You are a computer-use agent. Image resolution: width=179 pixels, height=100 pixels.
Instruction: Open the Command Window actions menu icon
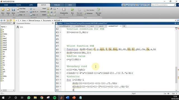click(x=53, y=23)
